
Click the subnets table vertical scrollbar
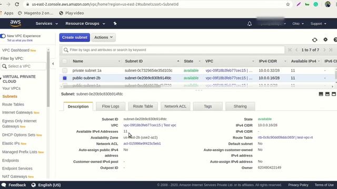[x=336, y=75]
